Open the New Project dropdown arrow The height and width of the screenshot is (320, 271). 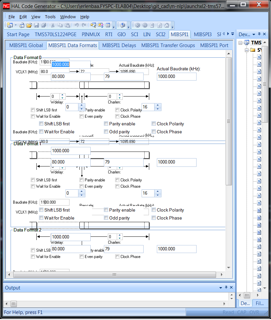click(16, 25)
